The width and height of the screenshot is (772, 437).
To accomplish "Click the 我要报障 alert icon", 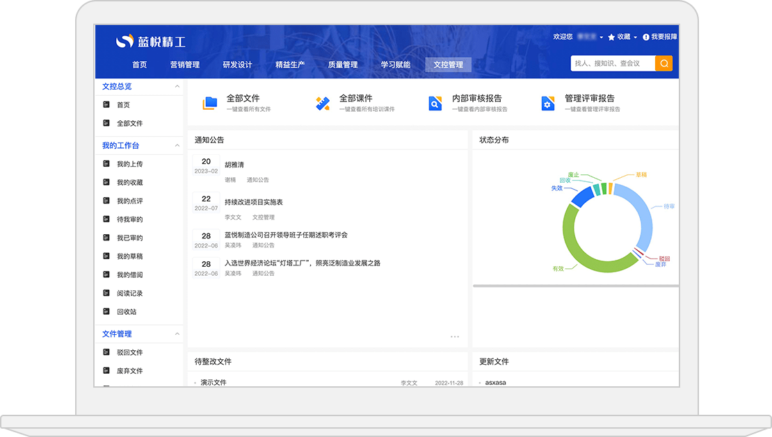I will click(x=645, y=37).
